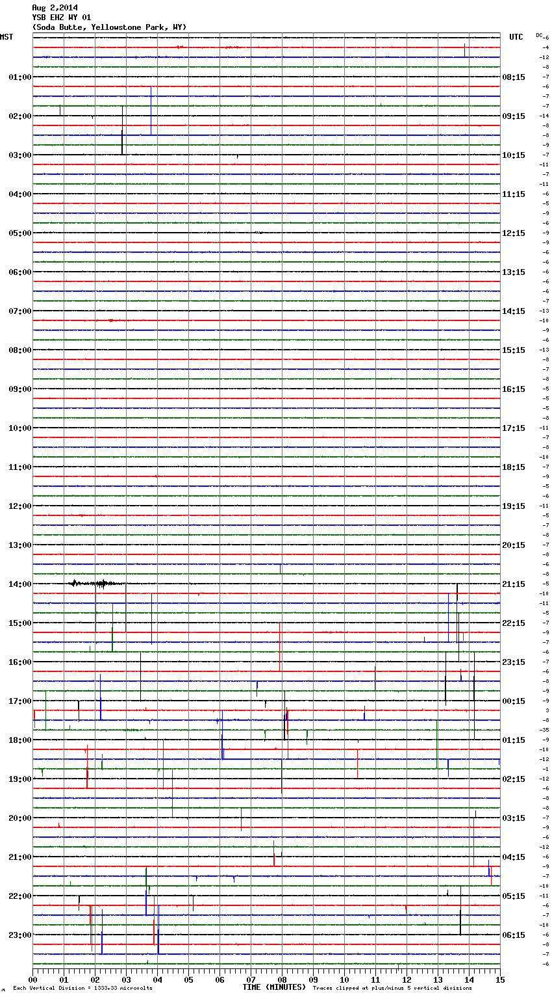This screenshot has height=997, width=552.
Task: Click the '12' minute tick on bottom axis
Action: pyautogui.click(x=407, y=979)
